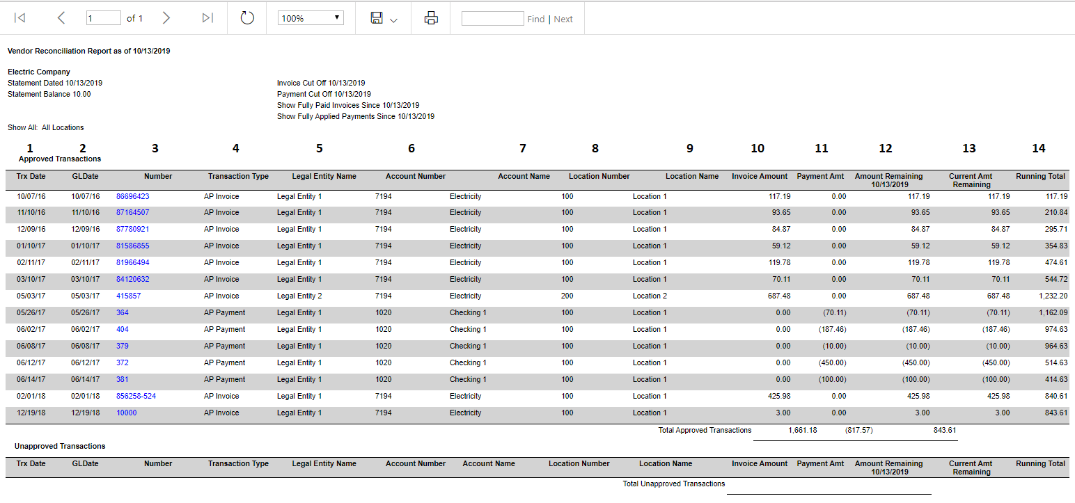Jump to the last report page
Screen dimensions: 1075x503
point(207,18)
